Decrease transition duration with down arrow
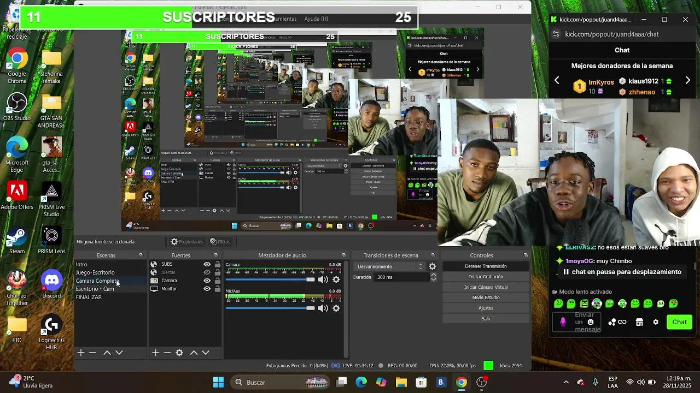The image size is (700, 393). point(433,279)
